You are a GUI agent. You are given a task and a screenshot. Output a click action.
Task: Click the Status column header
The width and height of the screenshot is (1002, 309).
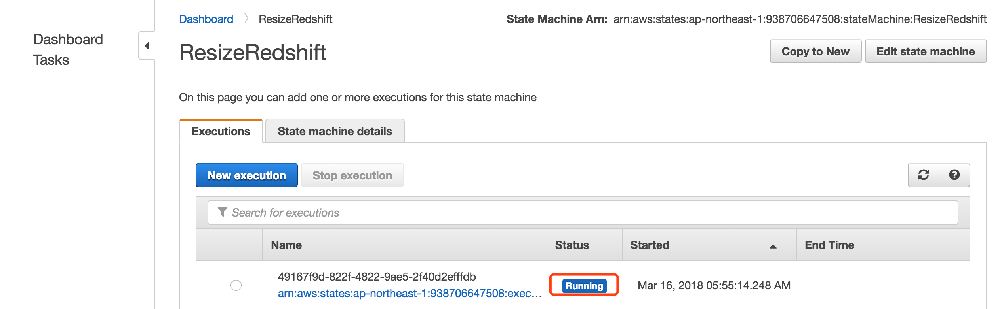tap(572, 245)
